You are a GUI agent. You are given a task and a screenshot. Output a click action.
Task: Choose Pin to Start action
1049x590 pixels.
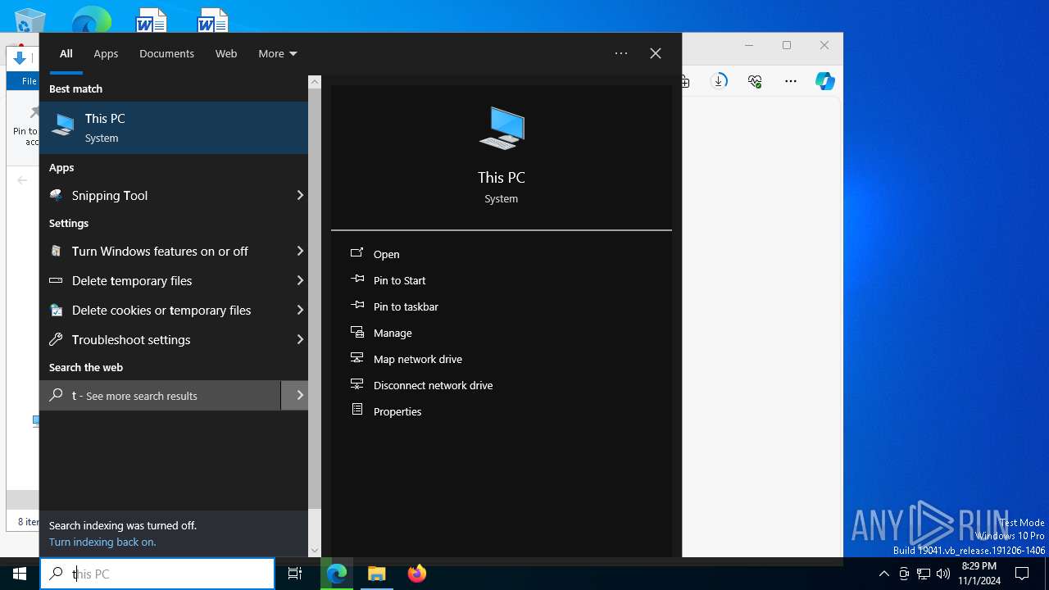(x=400, y=280)
